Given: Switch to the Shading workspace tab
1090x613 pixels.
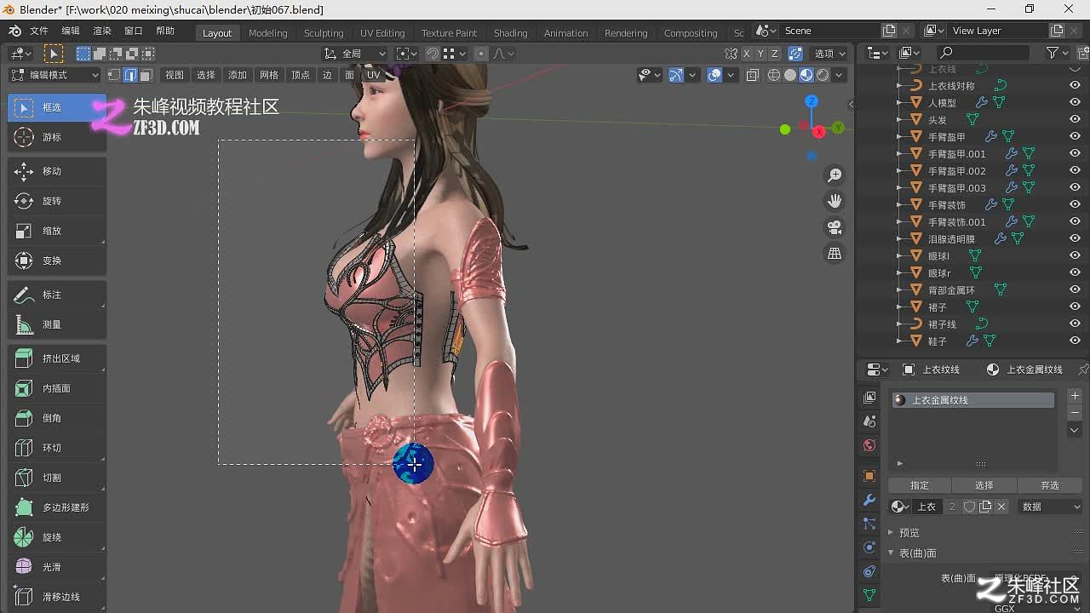Looking at the screenshot, I should point(510,33).
